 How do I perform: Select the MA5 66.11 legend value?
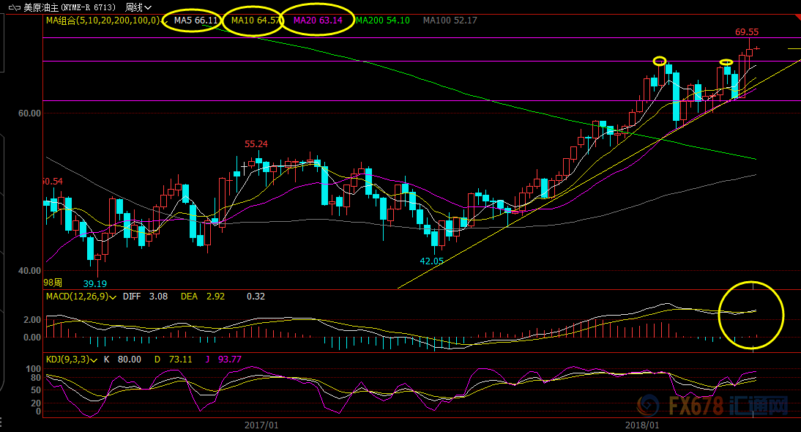(195, 21)
